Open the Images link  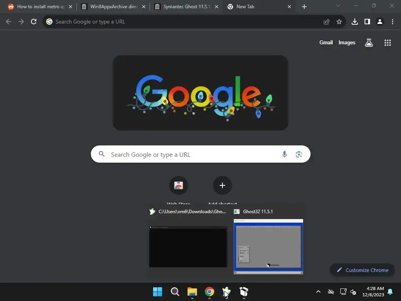click(347, 42)
